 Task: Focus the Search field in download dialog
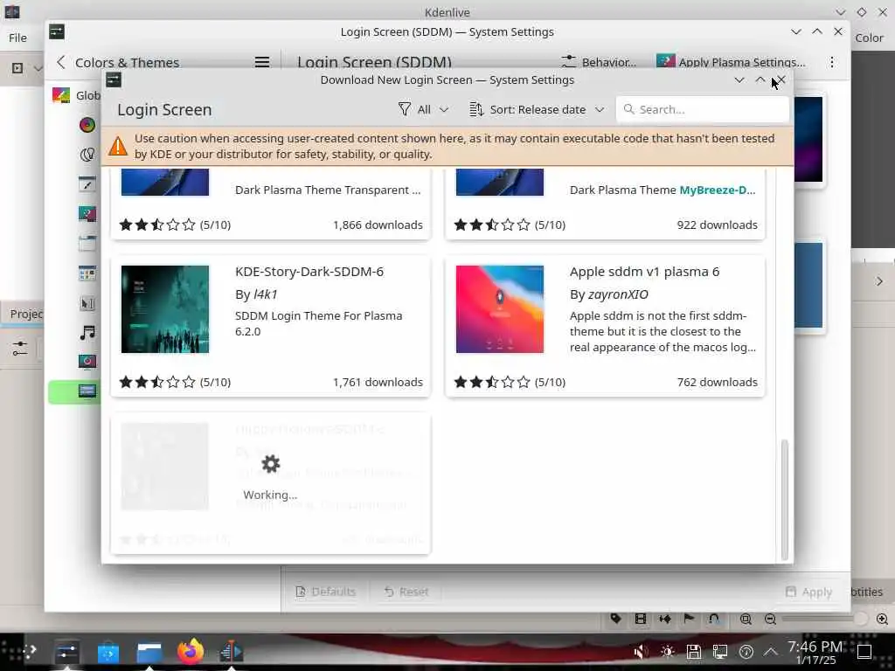click(702, 109)
